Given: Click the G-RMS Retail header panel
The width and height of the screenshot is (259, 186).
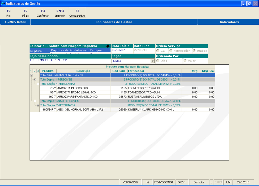Looking at the screenshot, I should point(15,22).
